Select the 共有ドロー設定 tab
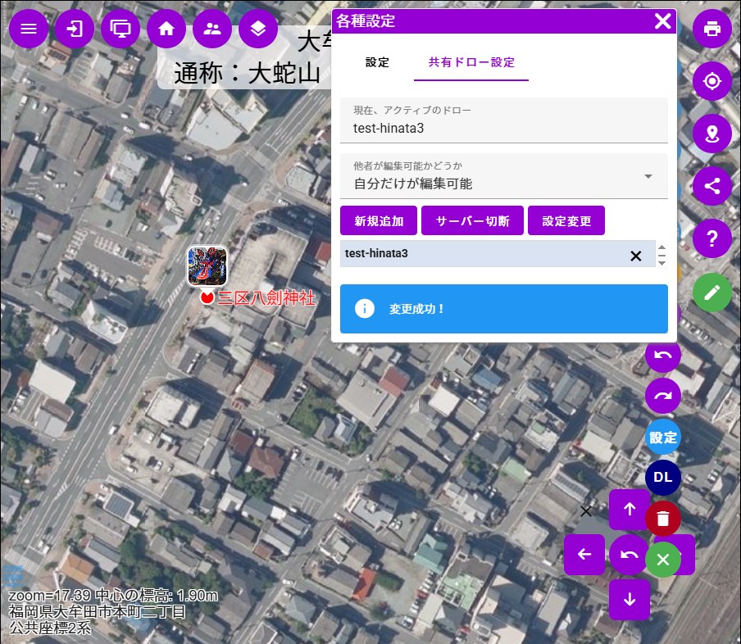This screenshot has width=741, height=644. pyautogui.click(x=471, y=62)
